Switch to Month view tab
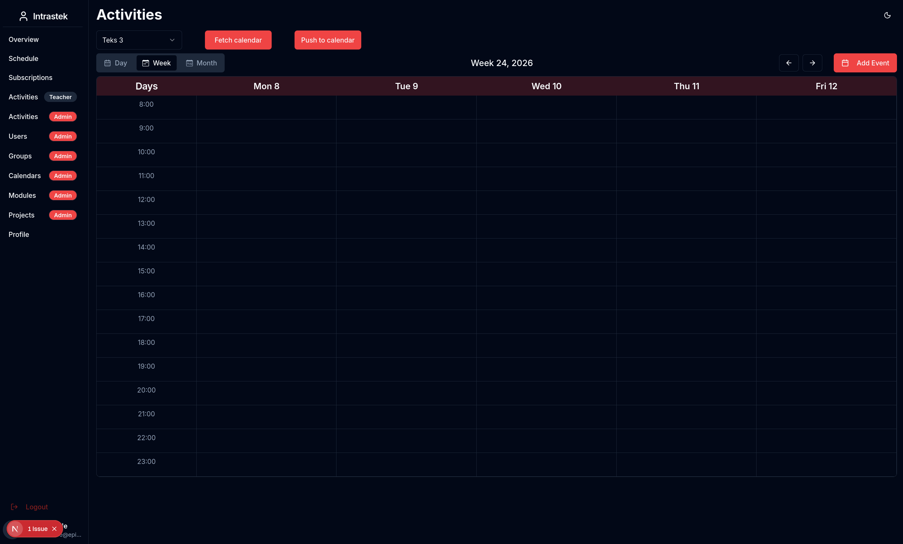Screen dimensions: 903x544 (x=201, y=63)
